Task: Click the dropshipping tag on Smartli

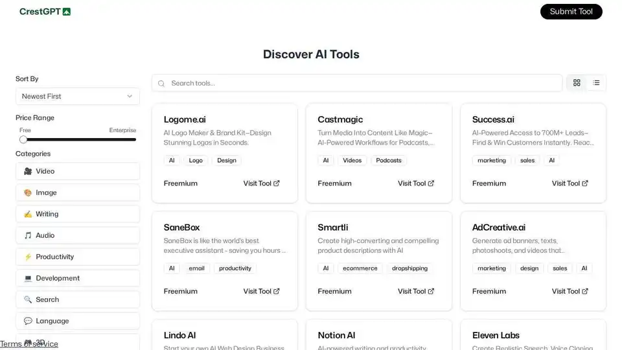Action: point(409,268)
